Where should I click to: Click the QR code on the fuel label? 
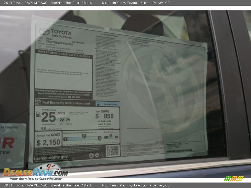coord(115,150)
